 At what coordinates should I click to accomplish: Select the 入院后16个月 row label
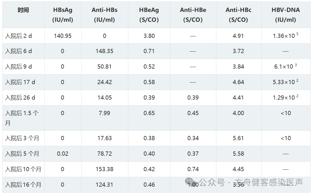(x=23, y=185)
